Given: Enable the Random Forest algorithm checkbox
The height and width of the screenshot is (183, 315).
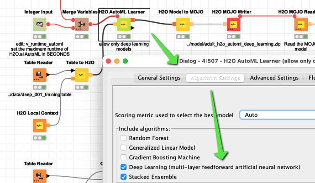Looking at the screenshot, I should (124, 138).
